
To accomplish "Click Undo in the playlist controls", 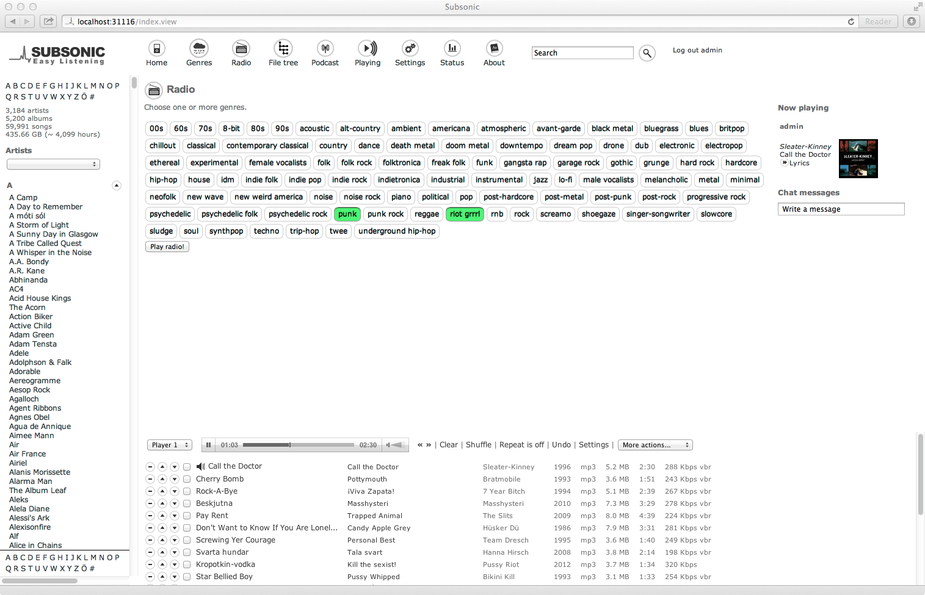I will (561, 445).
